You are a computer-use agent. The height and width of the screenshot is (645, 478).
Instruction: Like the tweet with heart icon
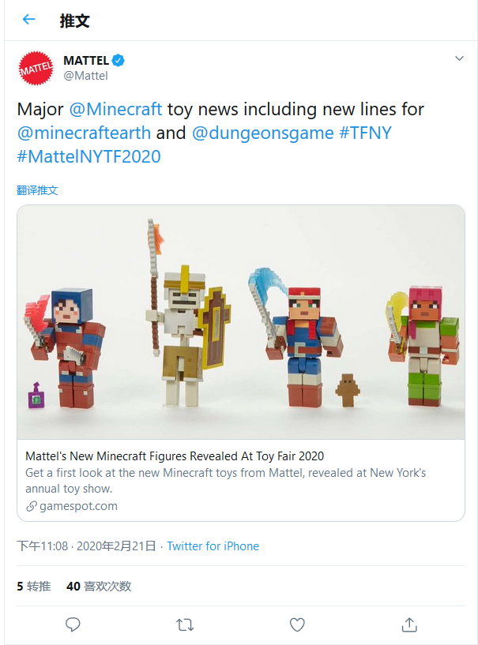click(297, 624)
